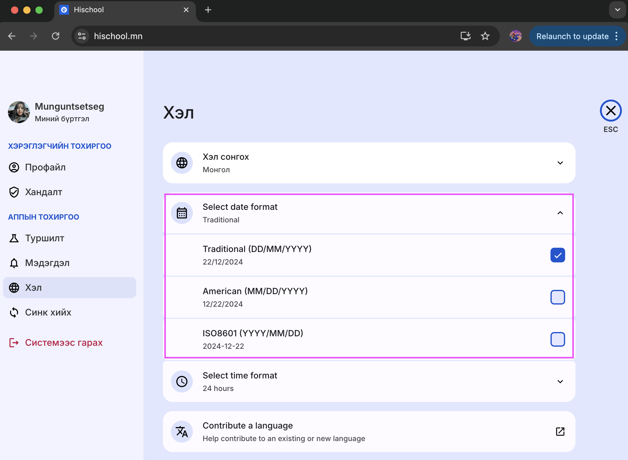Viewport: 628px width, 460px height.
Task: Click the Системээс гарах logout link
Action: pyautogui.click(x=63, y=343)
